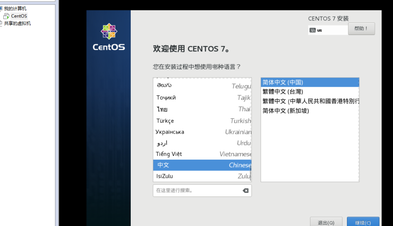Choose 简体中文 (新加坡) locale
Image resolution: width=393 pixels, height=226 pixels.
pyautogui.click(x=310, y=111)
